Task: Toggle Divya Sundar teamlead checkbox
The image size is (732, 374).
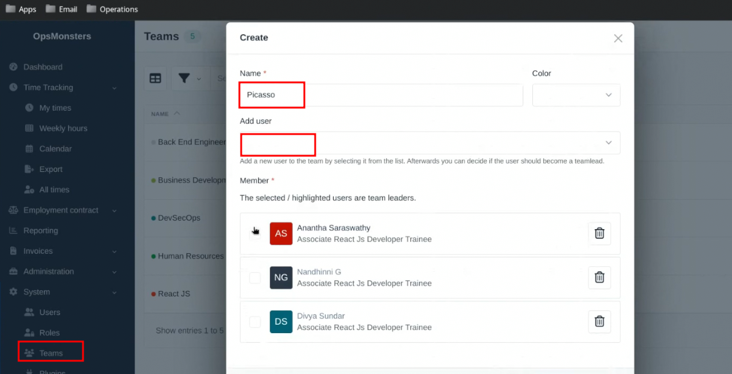Action: point(255,322)
